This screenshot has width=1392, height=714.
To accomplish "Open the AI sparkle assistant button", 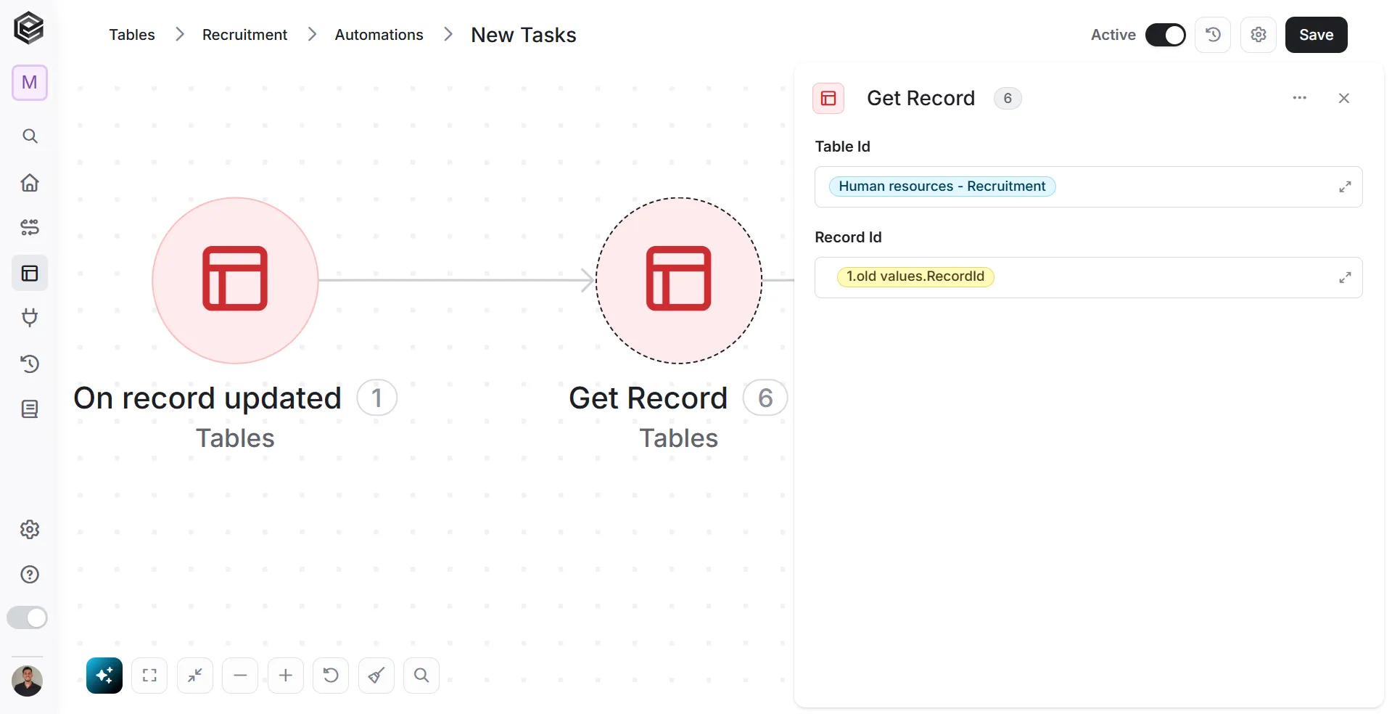I will [104, 676].
